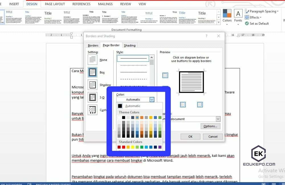Expand the Effects dropdown
285x185 pixels.
[253, 17]
